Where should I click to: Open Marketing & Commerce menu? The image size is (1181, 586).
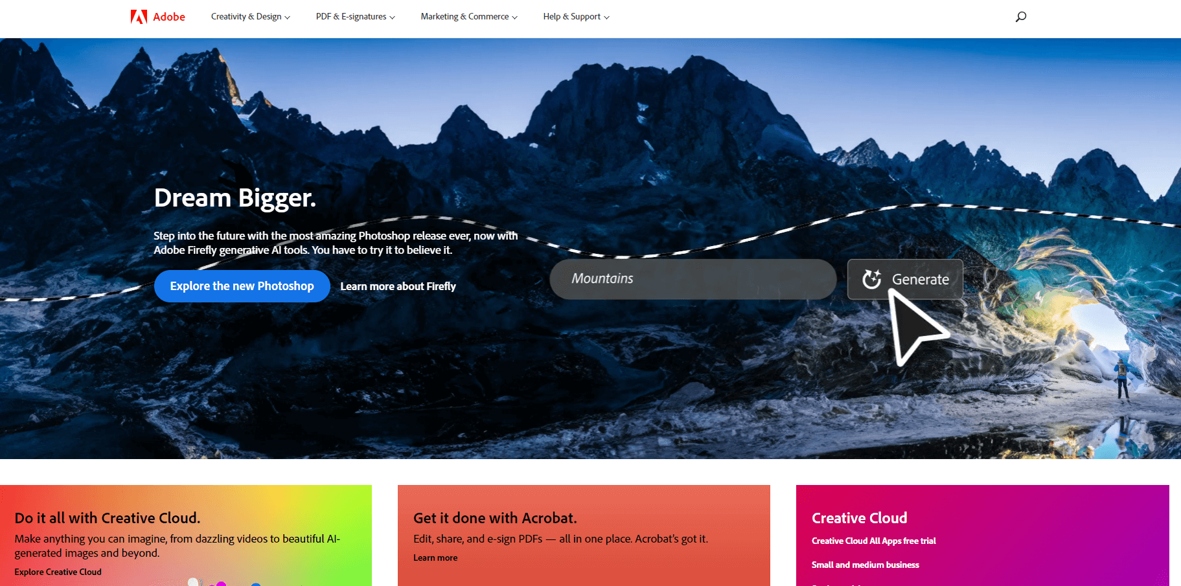click(x=469, y=17)
